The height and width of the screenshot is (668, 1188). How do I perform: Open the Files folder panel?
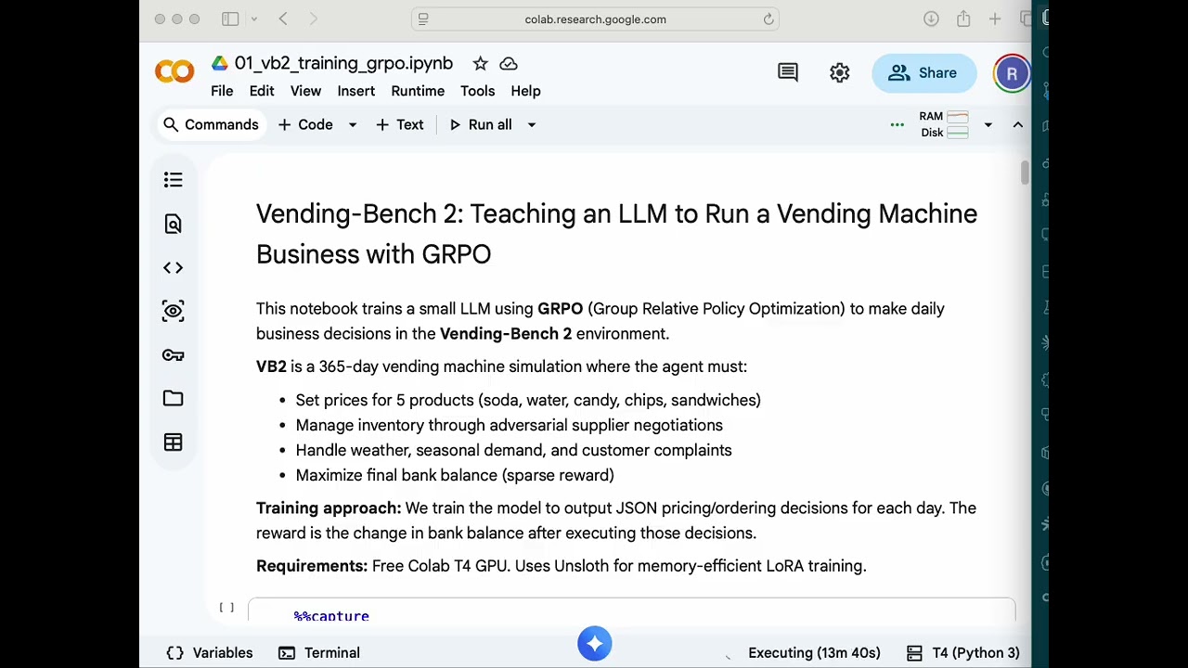174,398
